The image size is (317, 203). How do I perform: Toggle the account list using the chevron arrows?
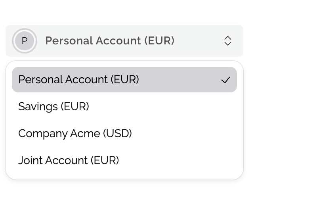click(227, 41)
